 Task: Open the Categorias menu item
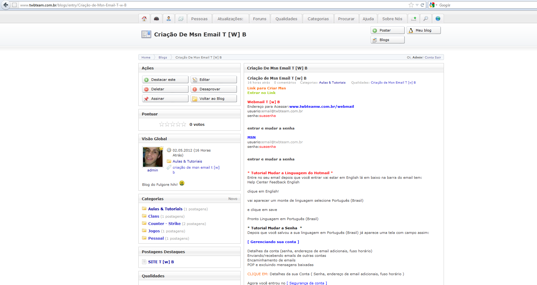click(x=318, y=19)
